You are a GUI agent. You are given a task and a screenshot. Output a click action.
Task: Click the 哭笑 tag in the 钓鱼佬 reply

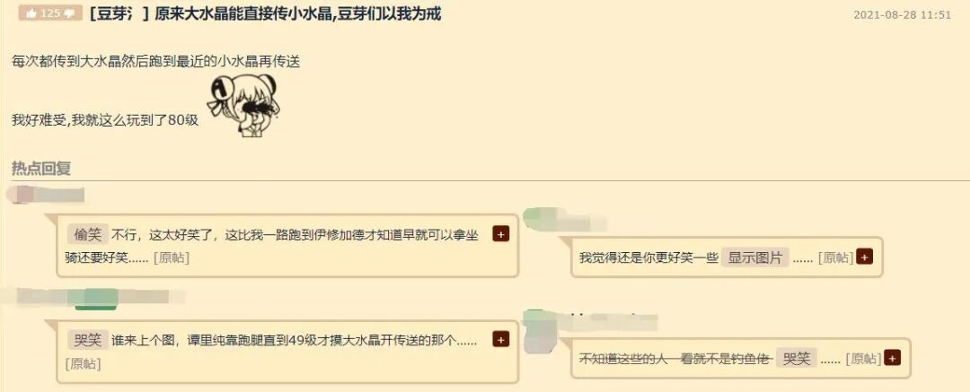coord(797,358)
